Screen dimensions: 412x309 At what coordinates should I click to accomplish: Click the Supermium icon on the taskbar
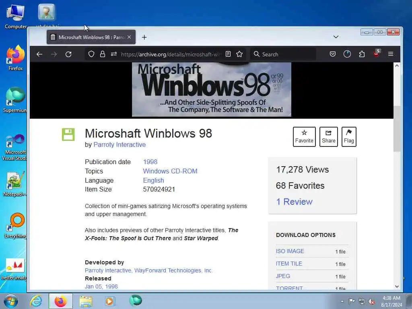[136, 301]
